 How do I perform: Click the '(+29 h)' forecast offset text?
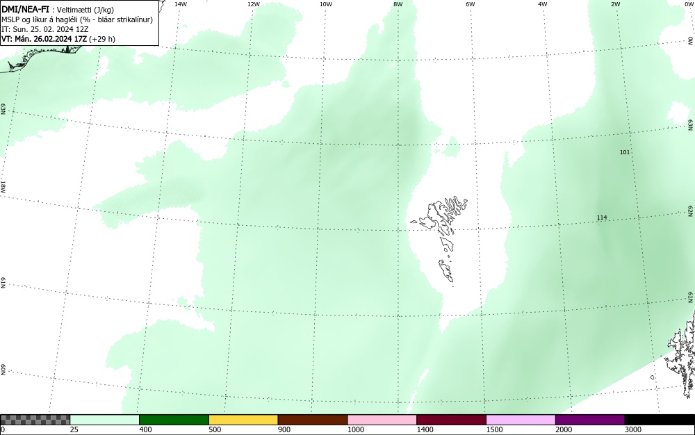pos(102,39)
